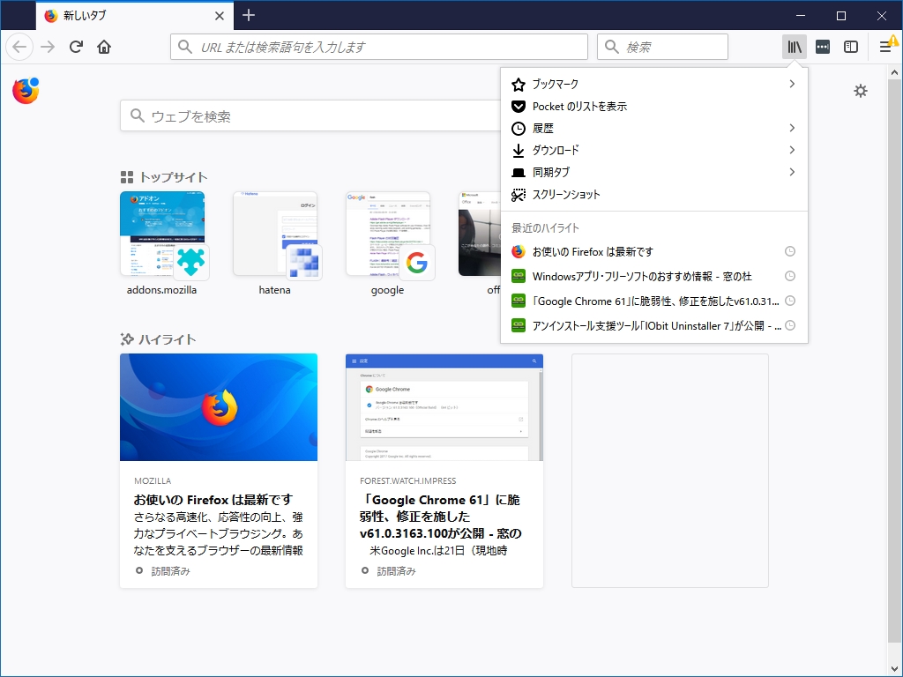The image size is (903, 677).
Task: Click the addons.mozilla top site thumbnail
Action: click(162, 234)
